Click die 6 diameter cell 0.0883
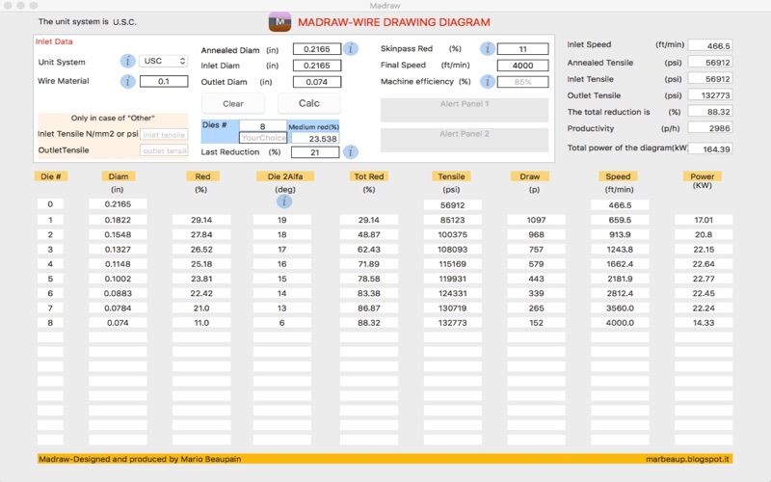Screen dimensions: 771x482 coord(118,294)
